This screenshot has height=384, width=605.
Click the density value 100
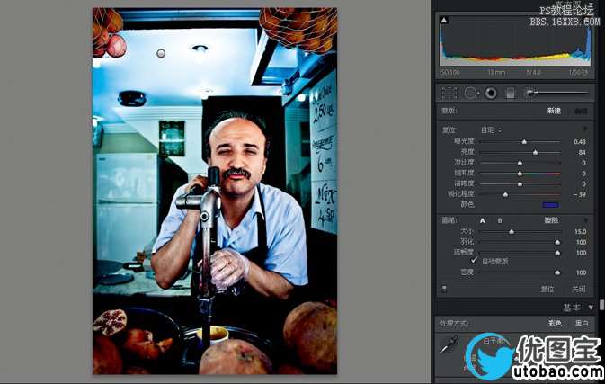[x=581, y=272]
